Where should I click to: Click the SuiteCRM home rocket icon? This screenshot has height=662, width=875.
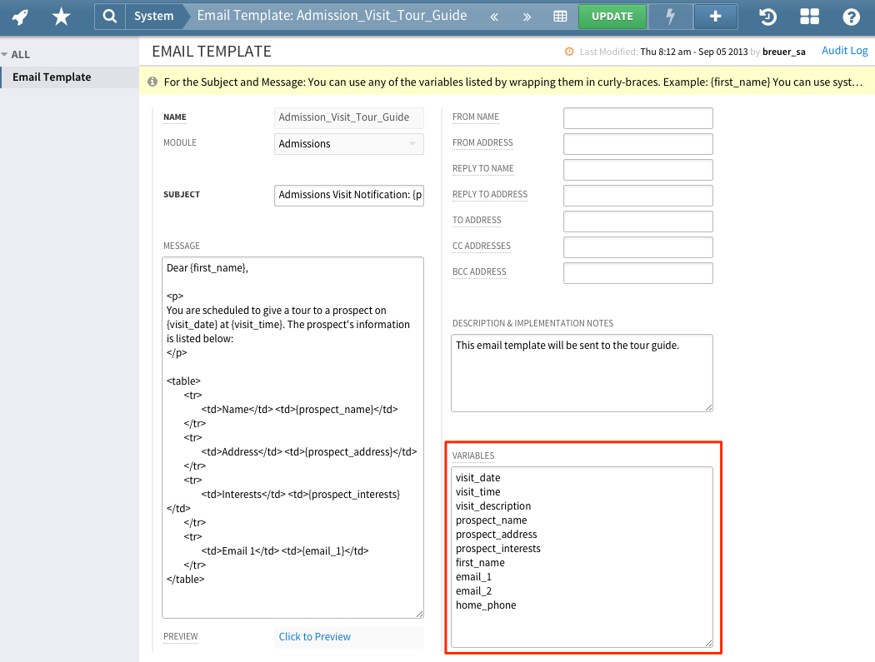(x=18, y=16)
